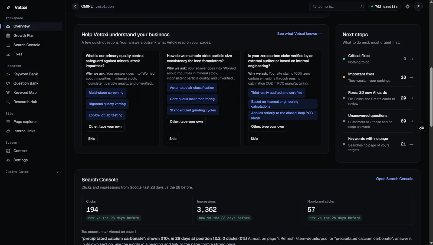Expand the Coming later section
433x245 pixels.
point(32,172)
